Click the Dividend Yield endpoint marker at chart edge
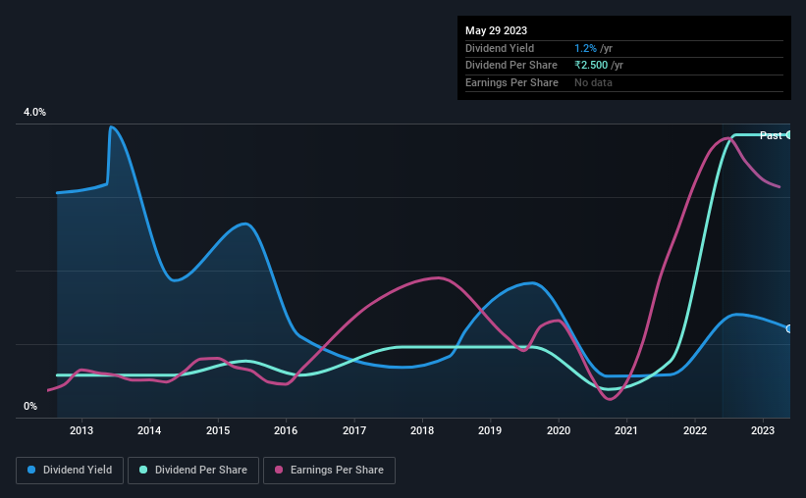The height and width of the screenshot is (498, 806). (x=788, y=328)
